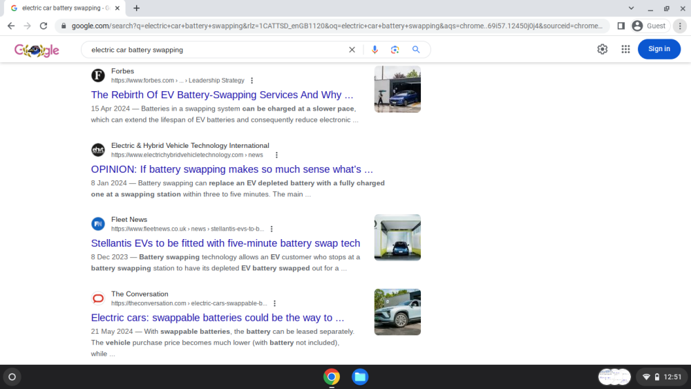Open the status tray showing 12:51
The image size is (691, 389).
(661, 377)
